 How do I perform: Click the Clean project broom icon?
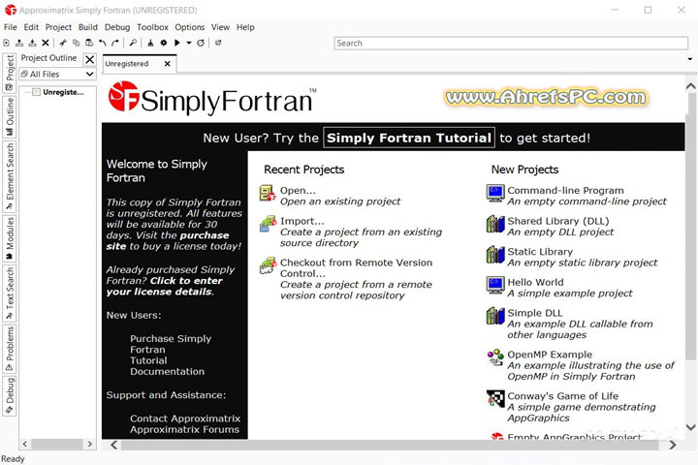[x=150, y=44]
